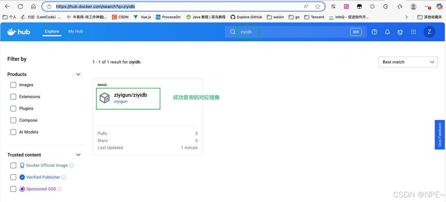446x202 pixels.
Task: Open the go bookmarks folder
Action: [x=294, y=17]
